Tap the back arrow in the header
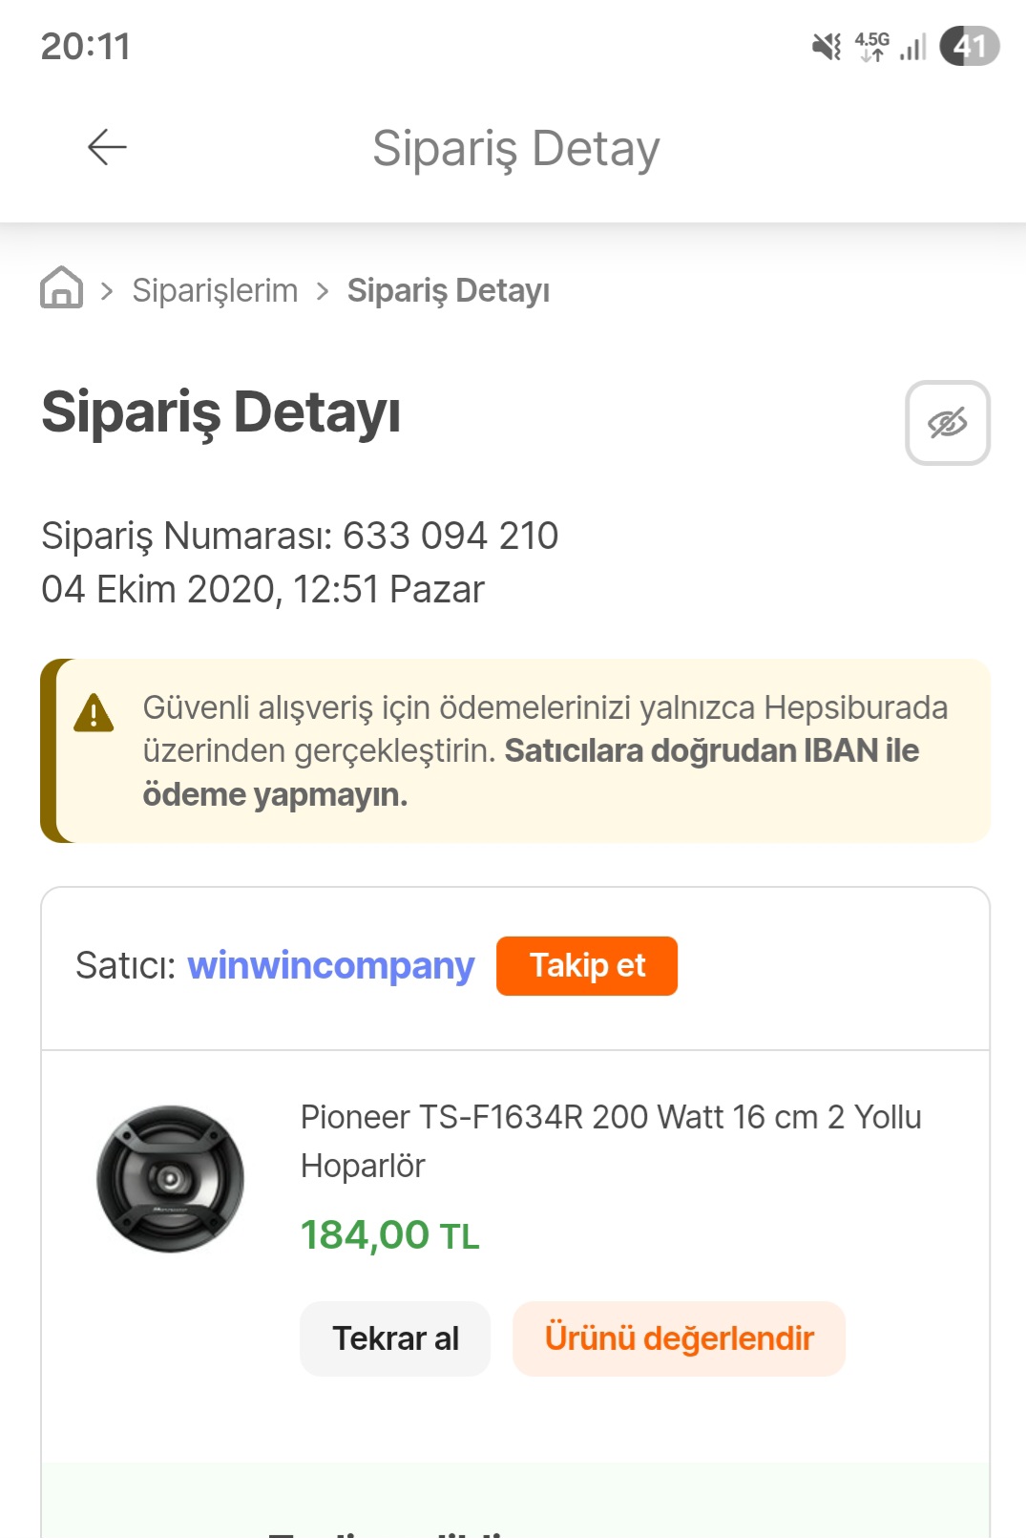Viewport: 1026px width, 1538px height. 107,148
